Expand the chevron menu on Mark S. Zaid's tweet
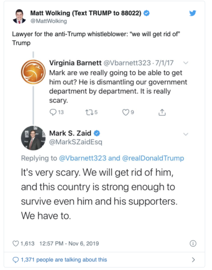 (186, 134)
